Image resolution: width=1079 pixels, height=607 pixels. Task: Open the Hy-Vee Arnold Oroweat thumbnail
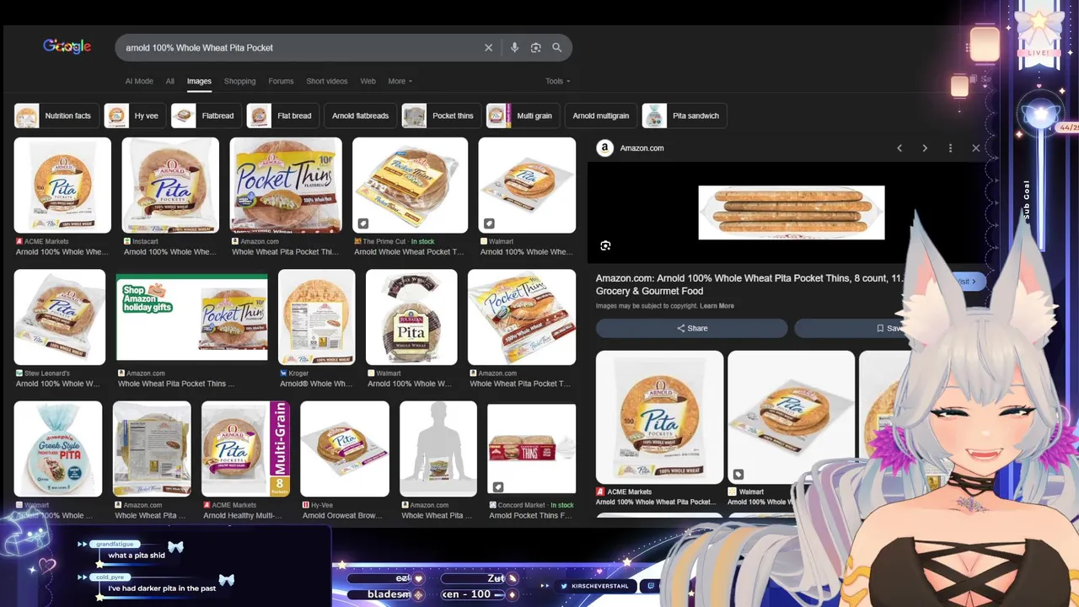click(345, 449)
